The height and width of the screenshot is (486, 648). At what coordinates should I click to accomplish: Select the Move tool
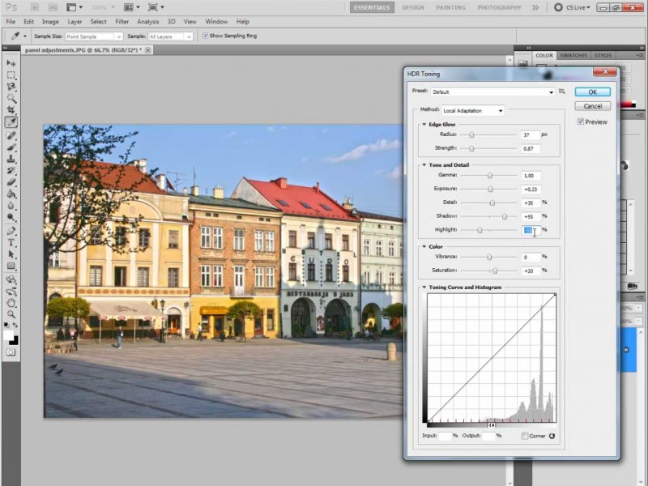tap(11, 63)
